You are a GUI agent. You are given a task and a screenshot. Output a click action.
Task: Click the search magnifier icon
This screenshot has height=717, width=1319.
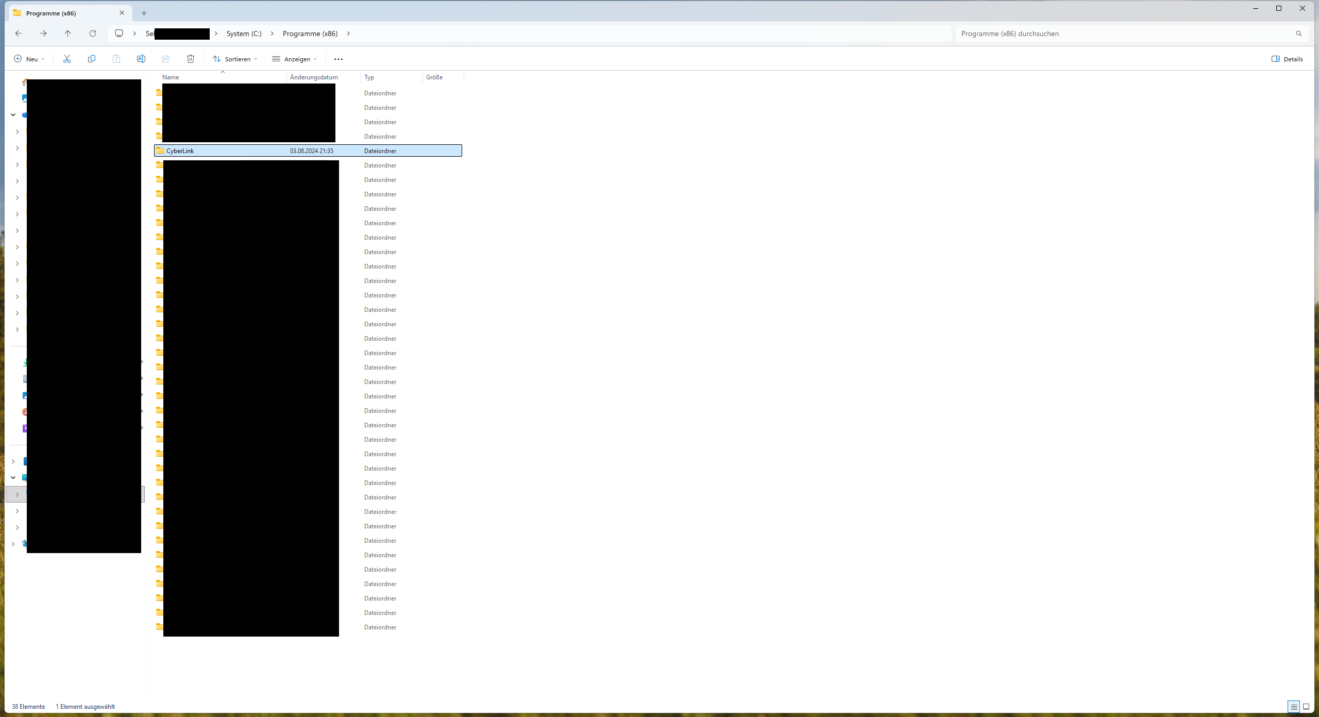point(1299,34)
